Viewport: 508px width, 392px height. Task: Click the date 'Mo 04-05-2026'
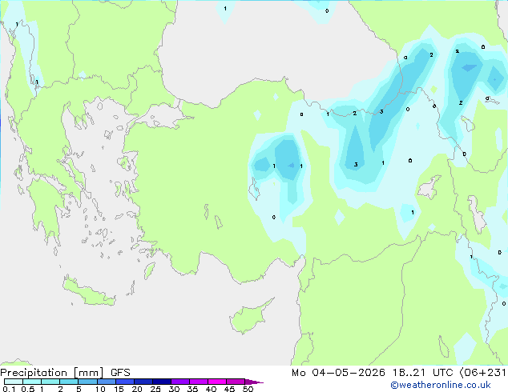[338, 373]
